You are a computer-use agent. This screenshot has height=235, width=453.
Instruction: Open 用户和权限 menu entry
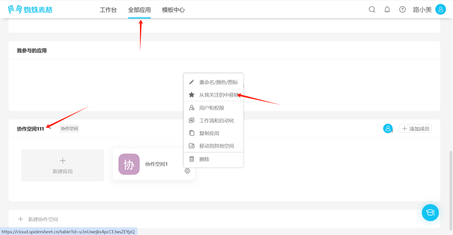pos(212,108)
